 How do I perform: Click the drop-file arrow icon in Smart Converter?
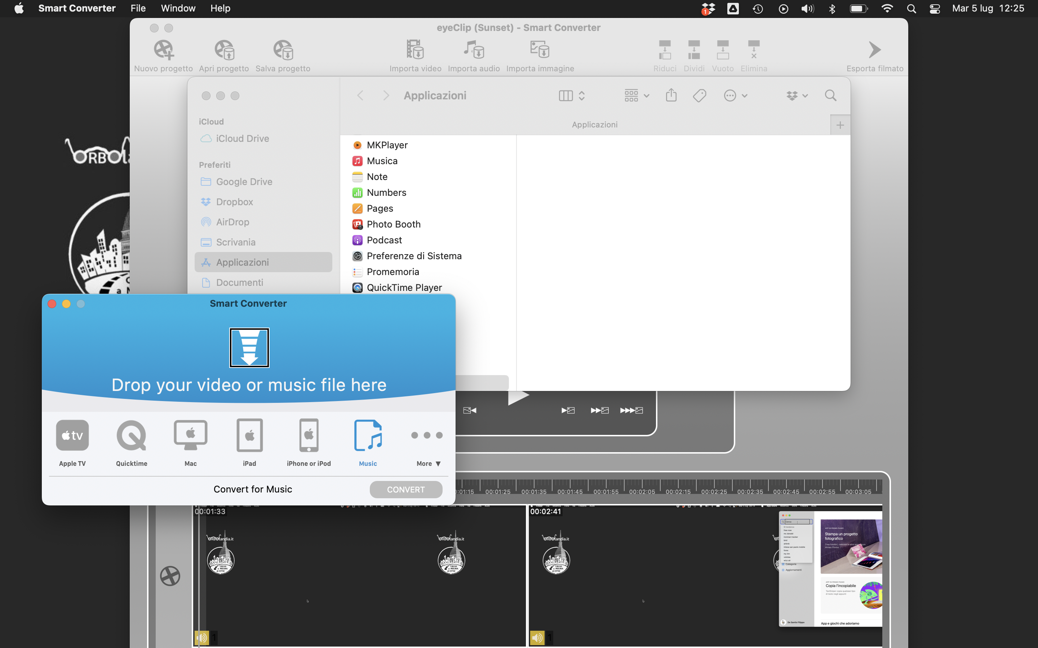pyautogui.click(x=249, y=347)
